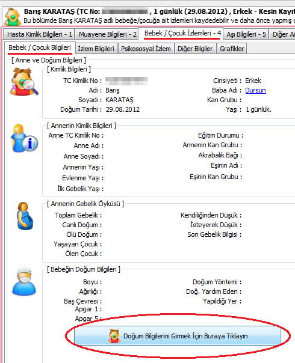Click the baby patient icon in the header
Screen dimensions: 295x363
point(13,16)
